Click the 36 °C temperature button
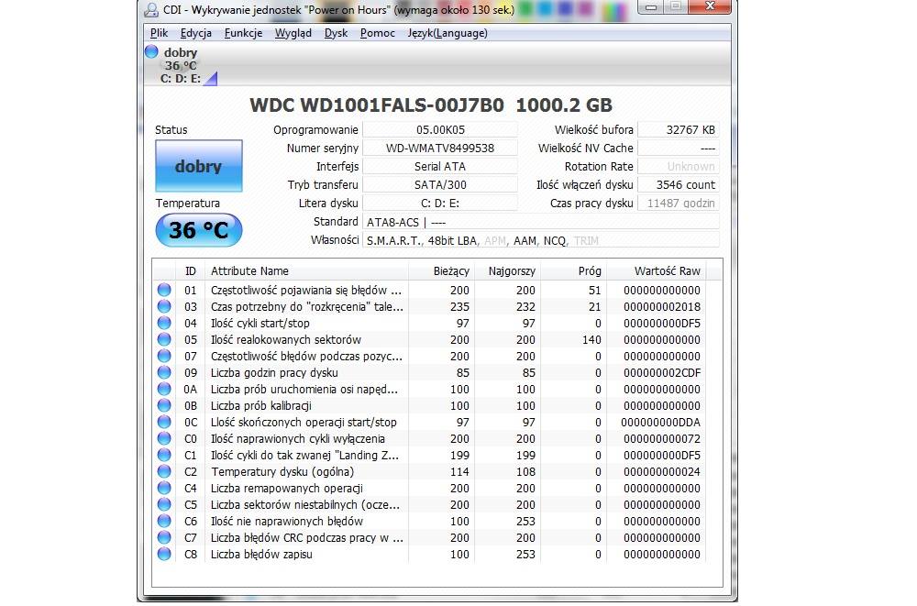This screenshot has width=917, height=606. [199, 230]
